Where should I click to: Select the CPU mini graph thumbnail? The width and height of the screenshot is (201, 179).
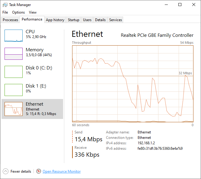coord(14,36)
